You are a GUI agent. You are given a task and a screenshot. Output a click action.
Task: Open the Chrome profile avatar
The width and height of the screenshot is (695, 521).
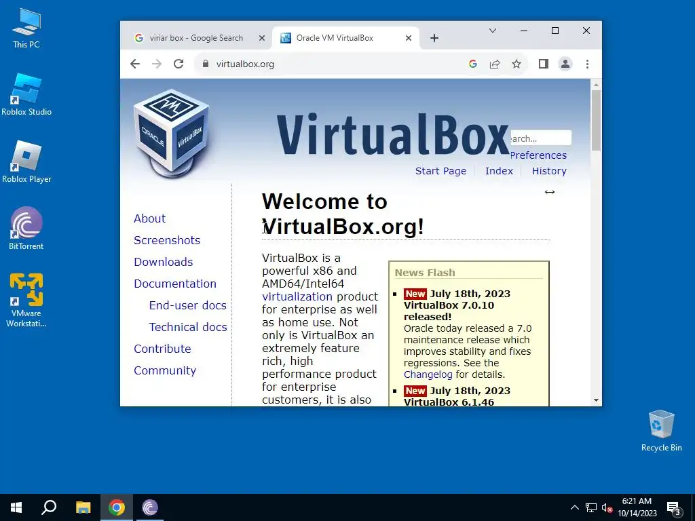point(565,64)
